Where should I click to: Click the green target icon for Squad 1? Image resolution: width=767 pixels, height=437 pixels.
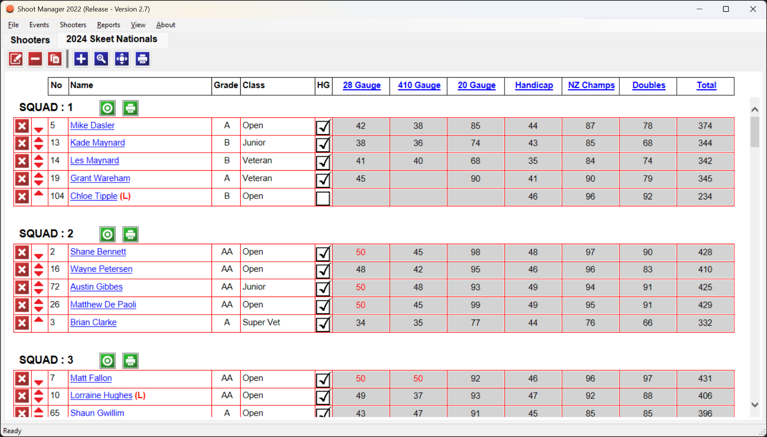click(107, 108)
